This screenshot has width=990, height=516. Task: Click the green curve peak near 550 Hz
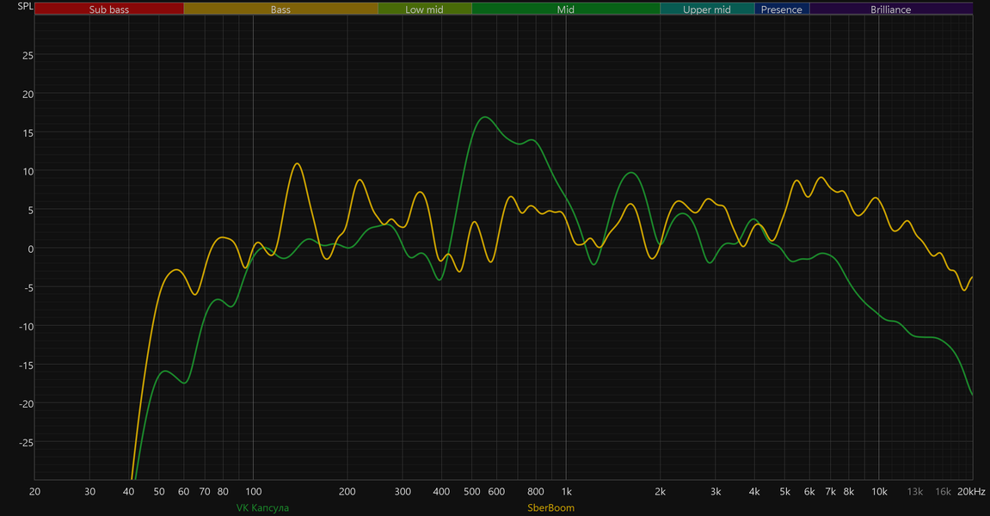484,117
